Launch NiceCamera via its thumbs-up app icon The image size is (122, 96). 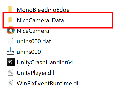[x=11, y=30]
